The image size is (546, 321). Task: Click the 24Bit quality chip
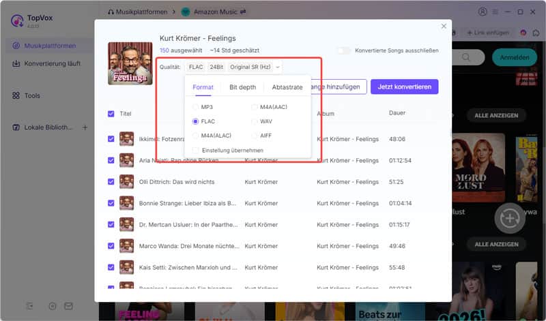pos(216,67)
